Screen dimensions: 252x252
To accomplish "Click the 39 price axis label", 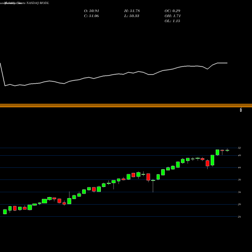I will click(x=239, y=180).
